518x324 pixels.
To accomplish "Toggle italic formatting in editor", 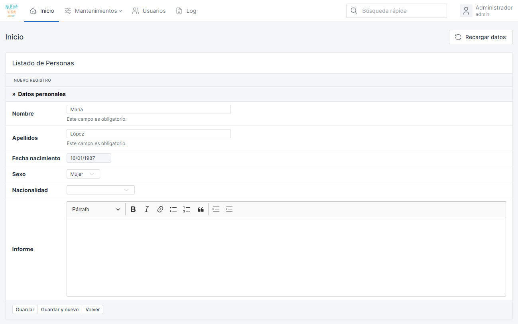I will click(146, 209).
